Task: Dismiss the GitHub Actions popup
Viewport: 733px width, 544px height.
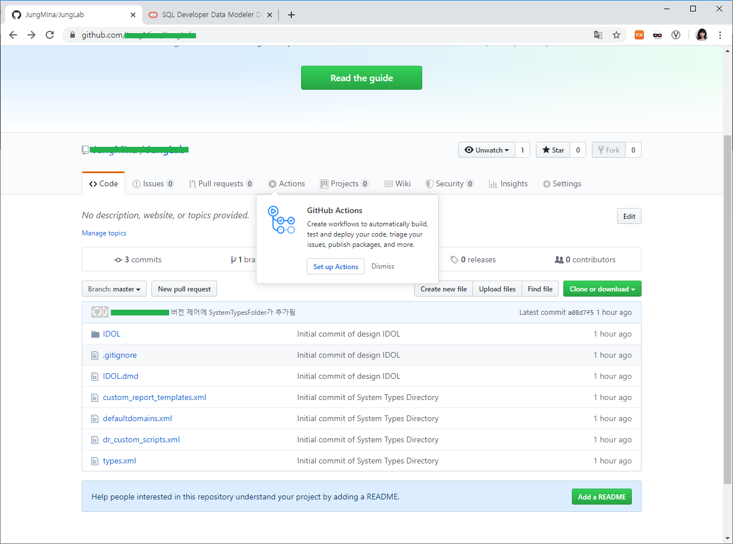Action: (x=383, y=266)
